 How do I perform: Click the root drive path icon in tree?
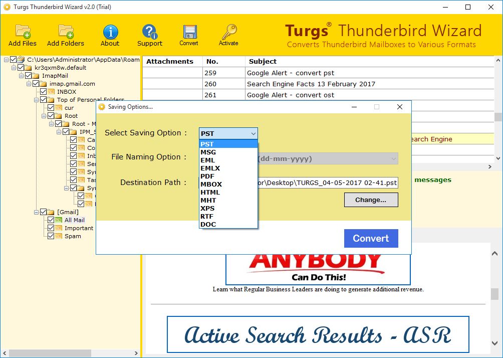(21, 59)
